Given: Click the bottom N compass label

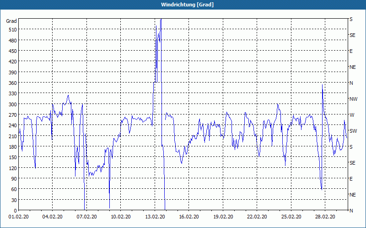Looking at the screenshot, I should [x=351, y=211].
